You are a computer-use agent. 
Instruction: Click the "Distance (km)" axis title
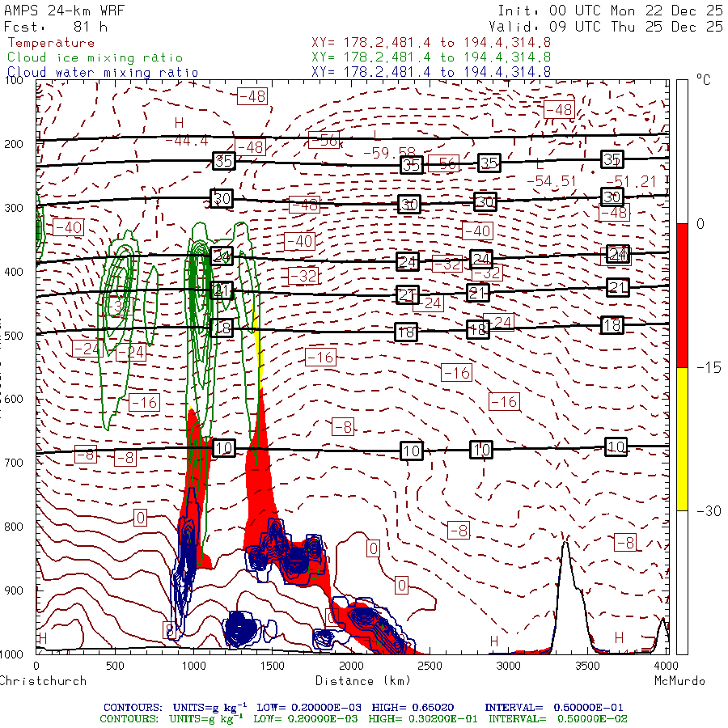point(363,681)
